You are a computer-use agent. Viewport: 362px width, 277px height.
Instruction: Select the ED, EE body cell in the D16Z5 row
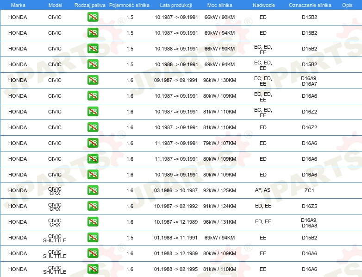(x=263, y=206)
